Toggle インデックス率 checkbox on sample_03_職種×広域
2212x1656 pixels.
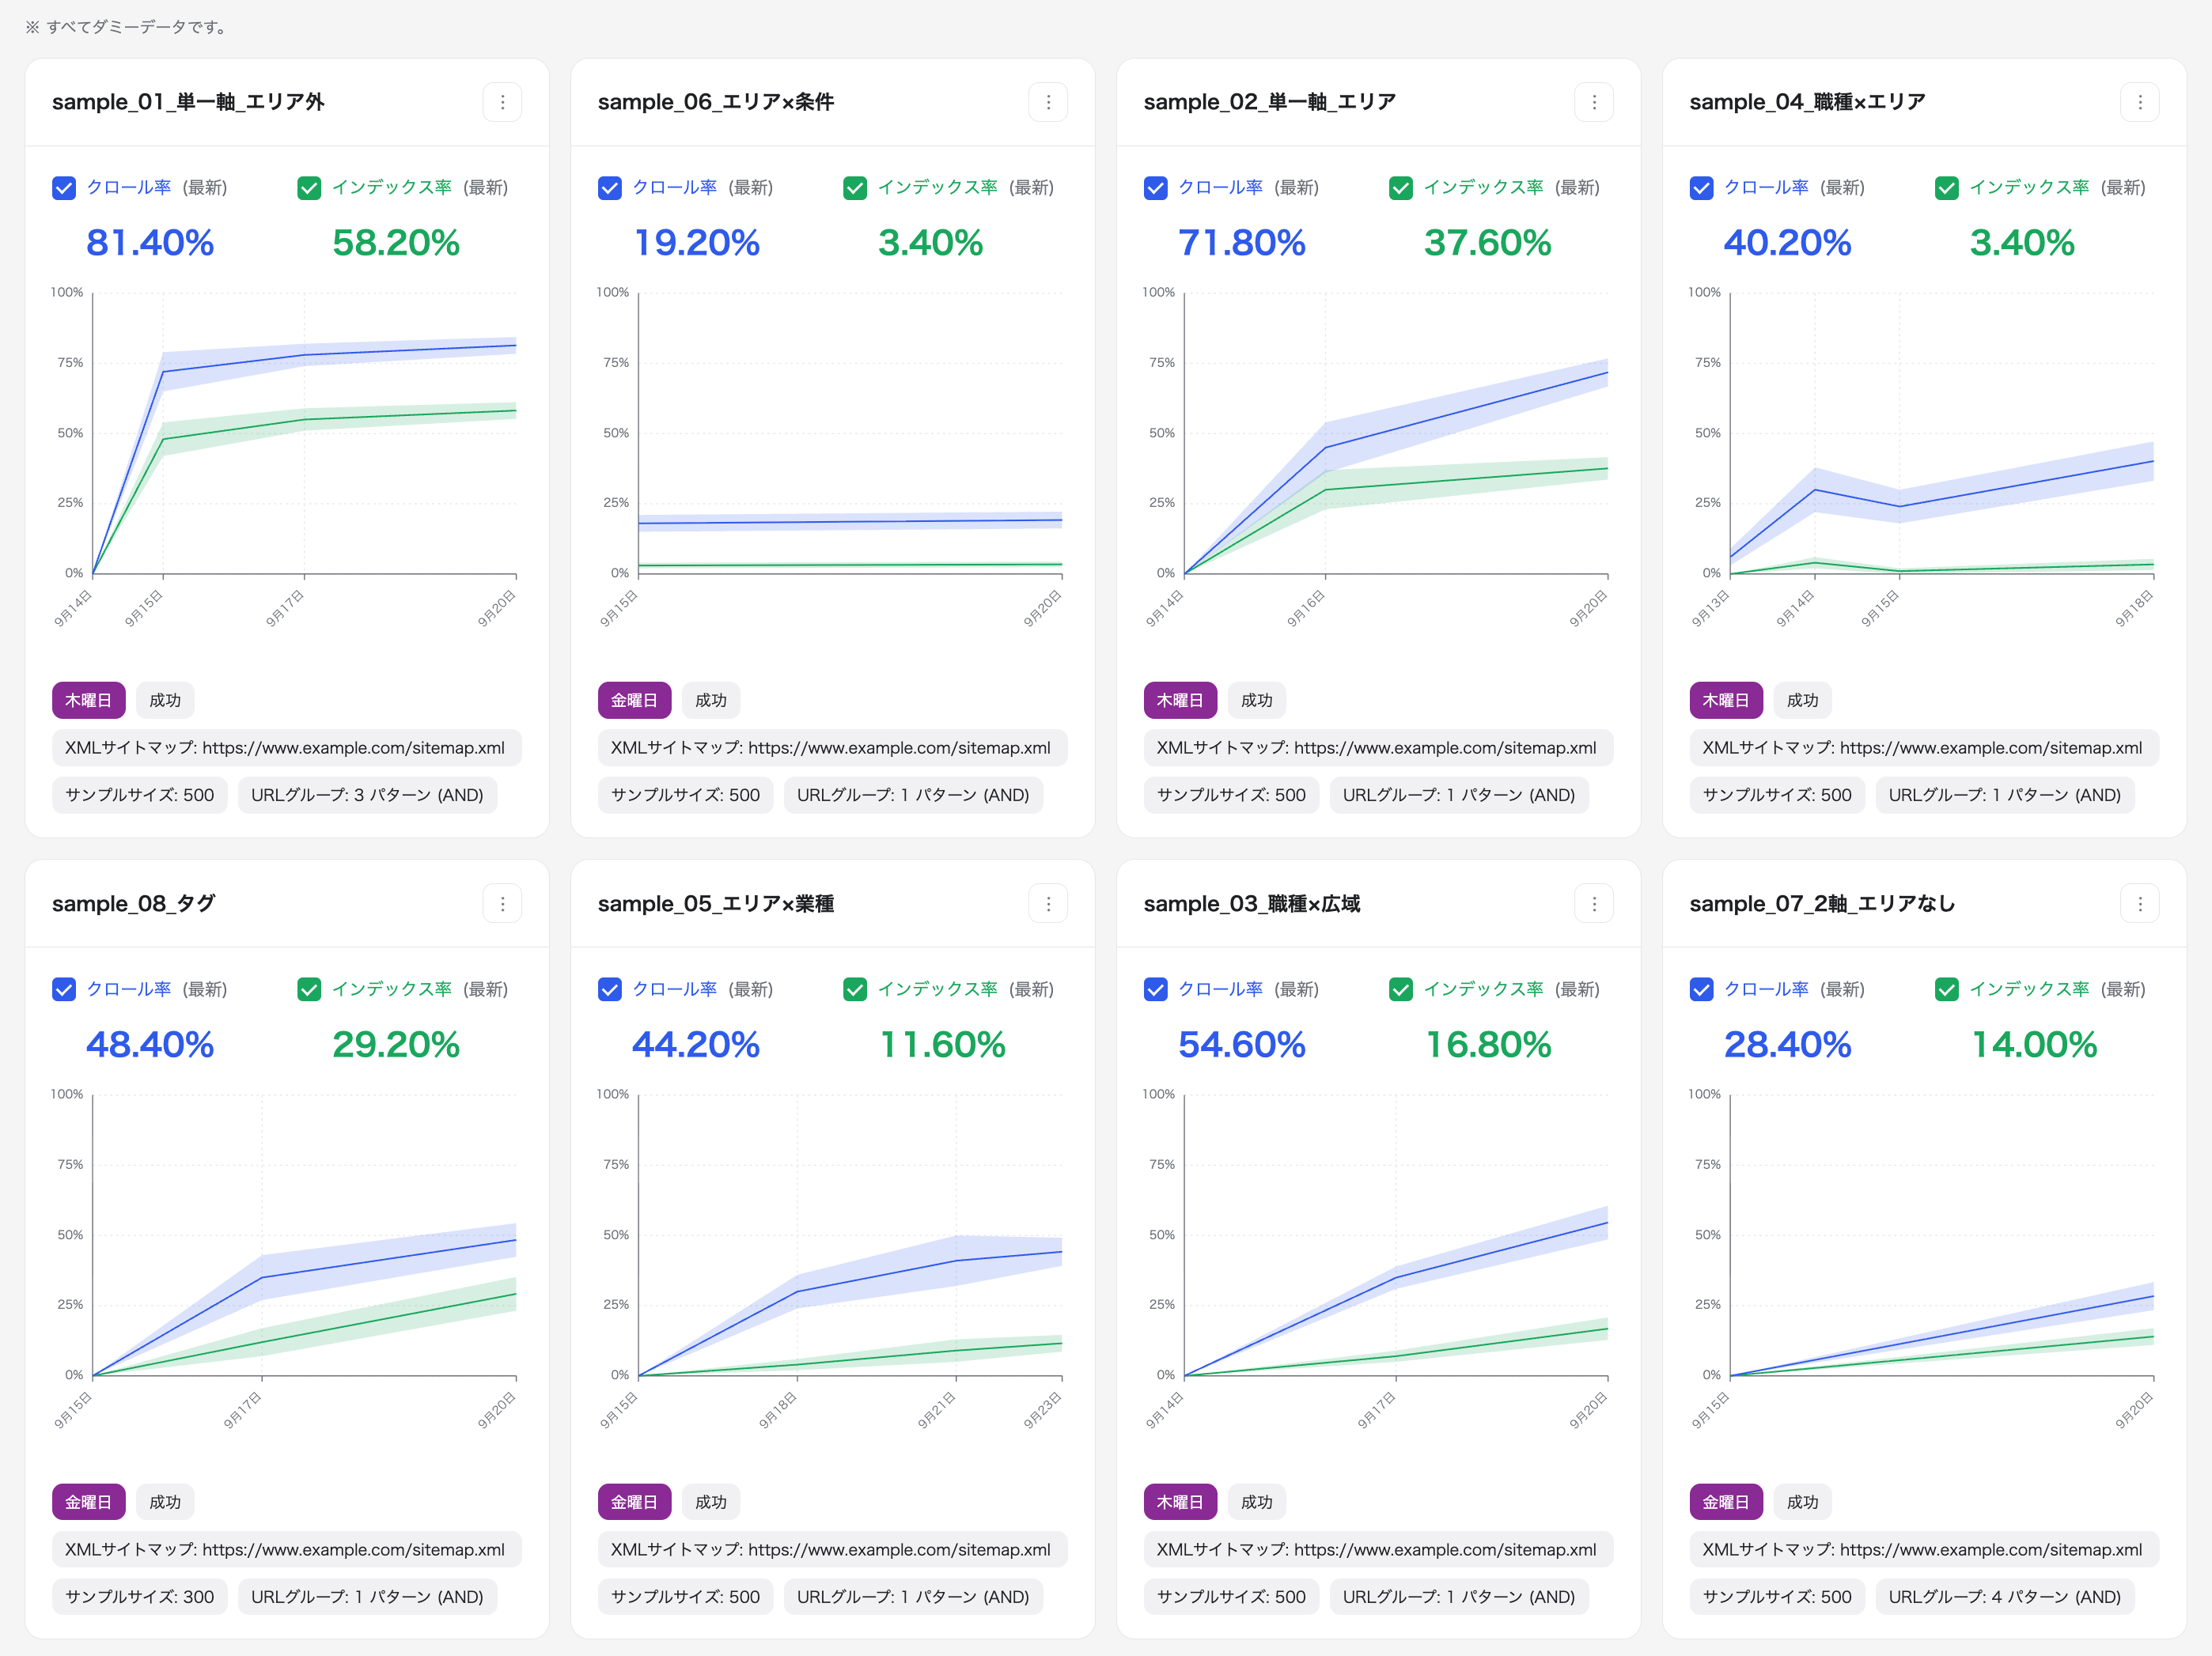tap(1402, 989)
